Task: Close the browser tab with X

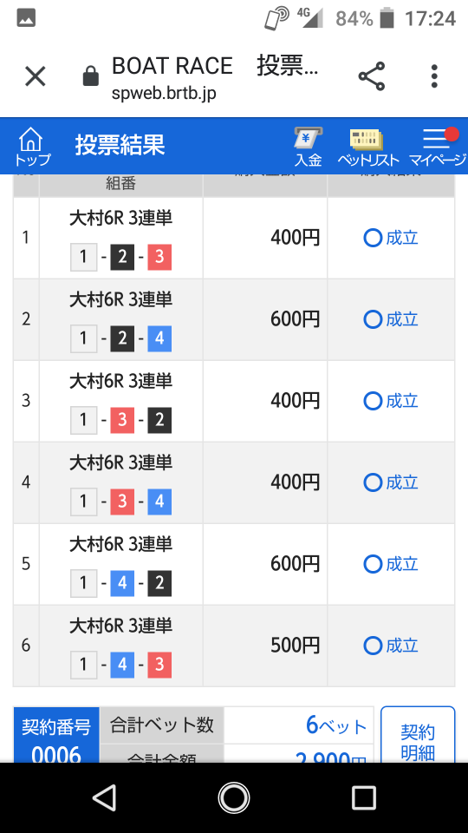Action: pyautogui.click(x=36, y=76)
